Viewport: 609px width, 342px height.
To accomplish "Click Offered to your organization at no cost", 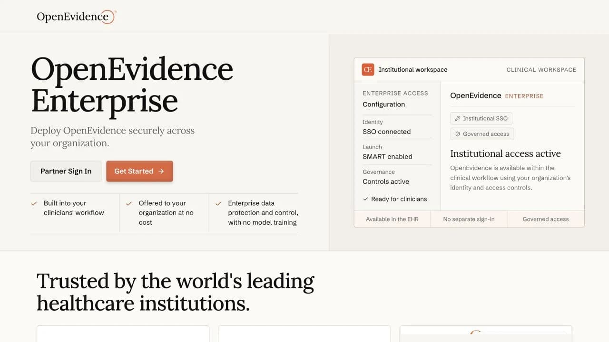I will (x=166, y=213).
